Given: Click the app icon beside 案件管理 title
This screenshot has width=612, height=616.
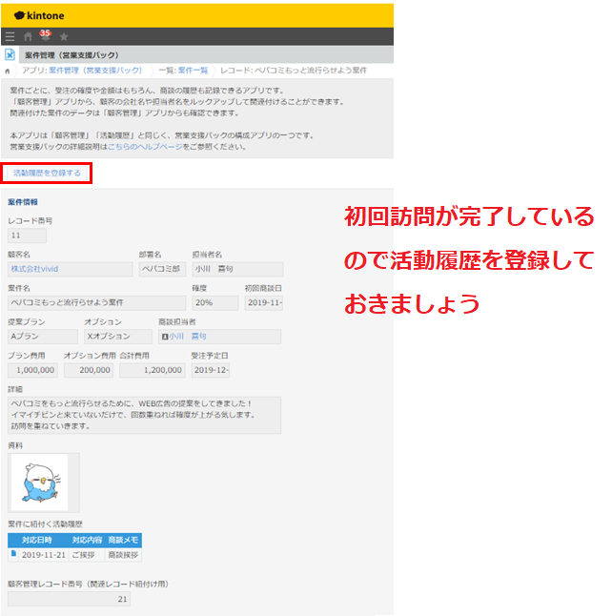Looking at the screenshot, I should (x=10, y=54).
